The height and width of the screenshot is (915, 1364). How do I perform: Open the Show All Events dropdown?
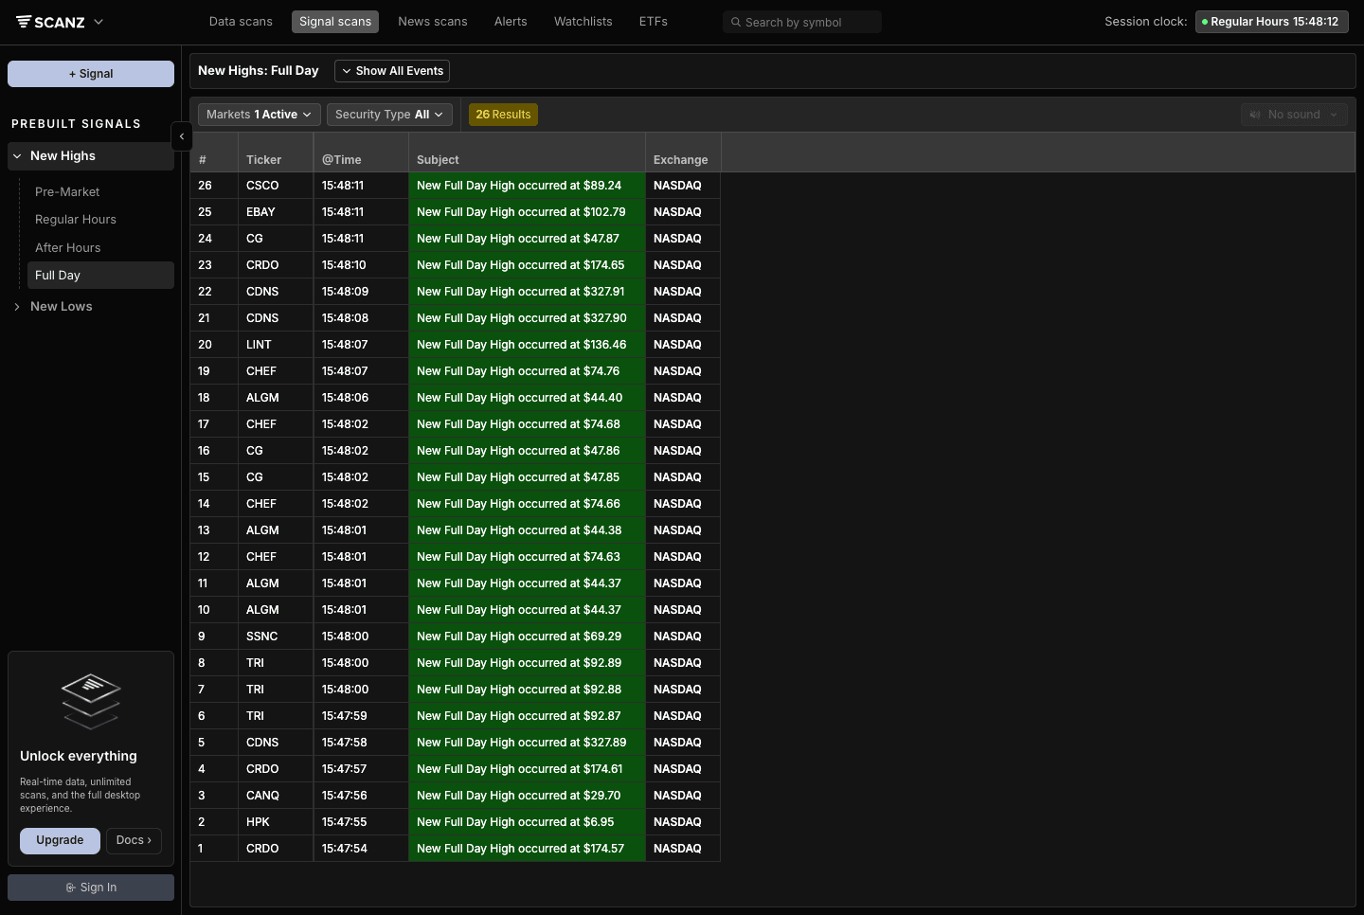pos(392,71)
